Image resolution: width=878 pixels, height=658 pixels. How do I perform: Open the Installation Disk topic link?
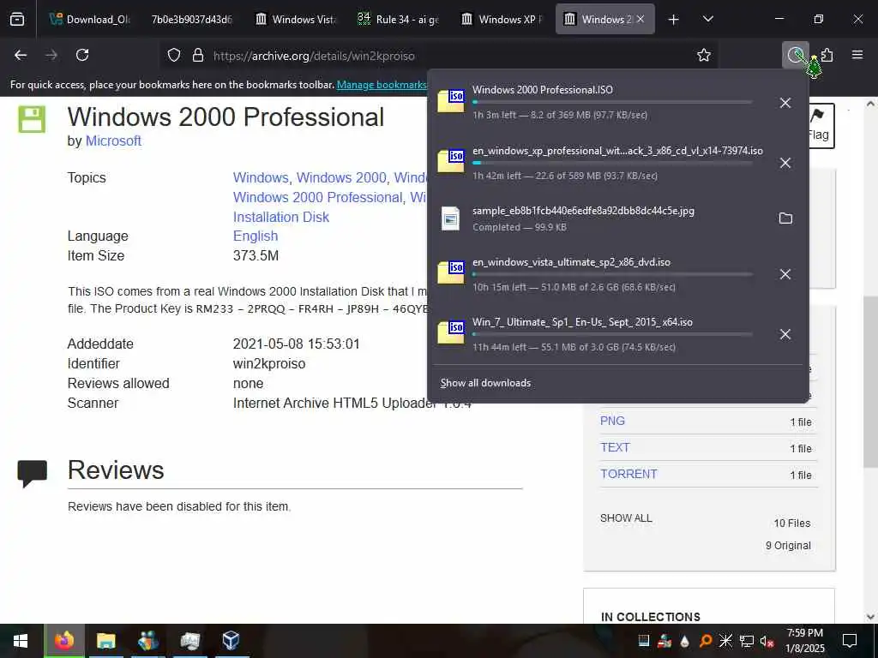[281, 217]
